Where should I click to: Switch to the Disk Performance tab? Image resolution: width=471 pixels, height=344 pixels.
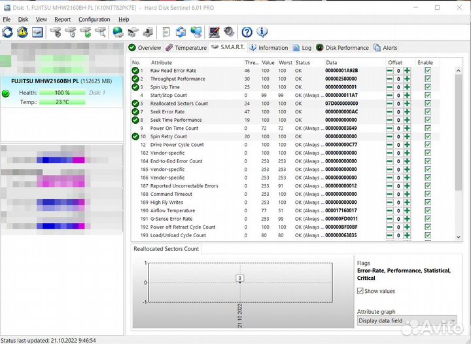342,48
